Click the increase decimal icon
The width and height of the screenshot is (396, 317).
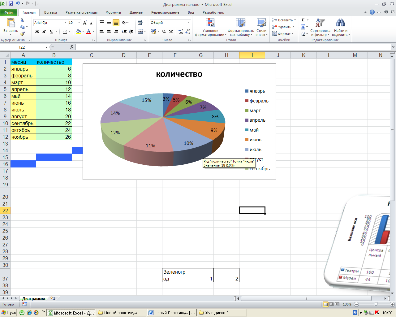181,32
